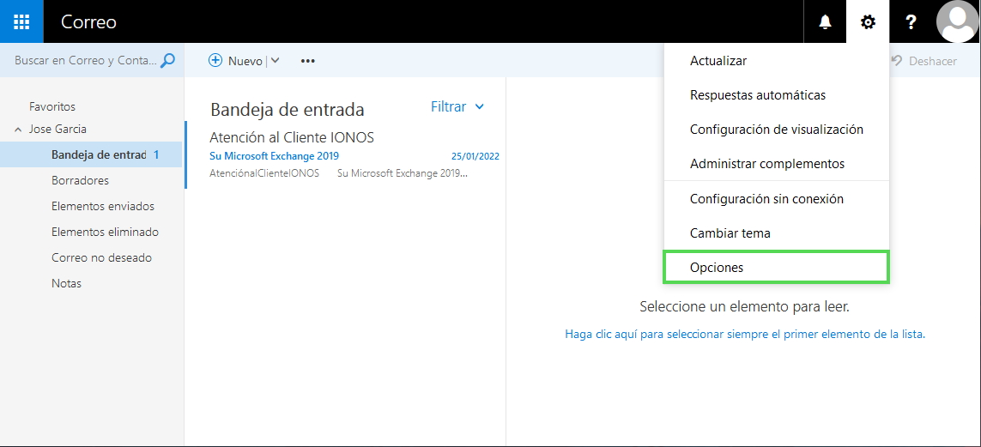981x447 pixels.
Task: Select Cambiar tema menu entry
Action: [x=730, y=233]
